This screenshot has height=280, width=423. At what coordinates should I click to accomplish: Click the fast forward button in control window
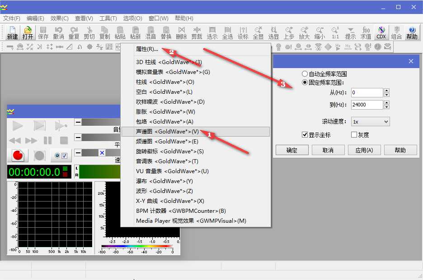[x=31, y=140]
